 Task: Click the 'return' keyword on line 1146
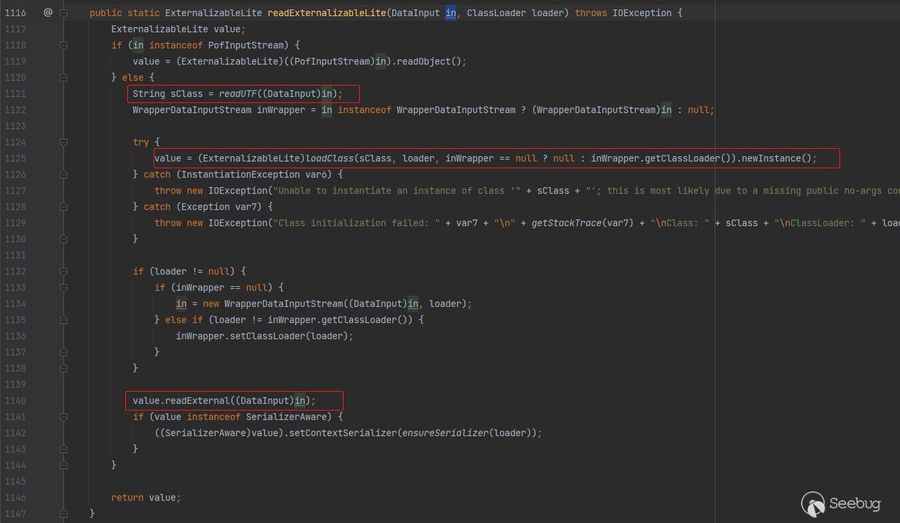tap(127, 497)
